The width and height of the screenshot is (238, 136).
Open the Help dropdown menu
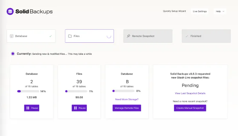(220, 11)
